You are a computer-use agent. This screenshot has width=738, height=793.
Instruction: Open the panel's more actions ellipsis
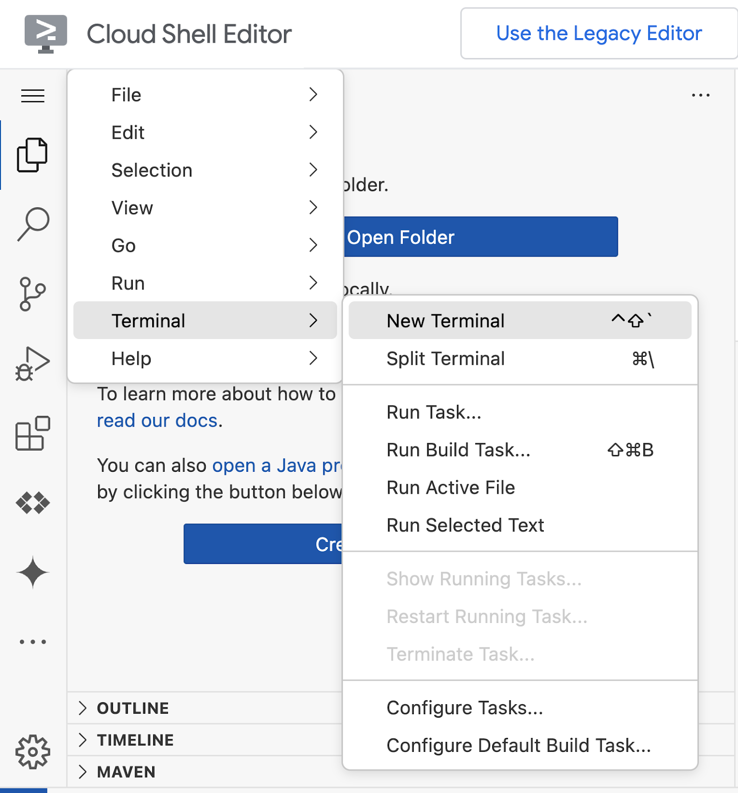coord(700,95)
